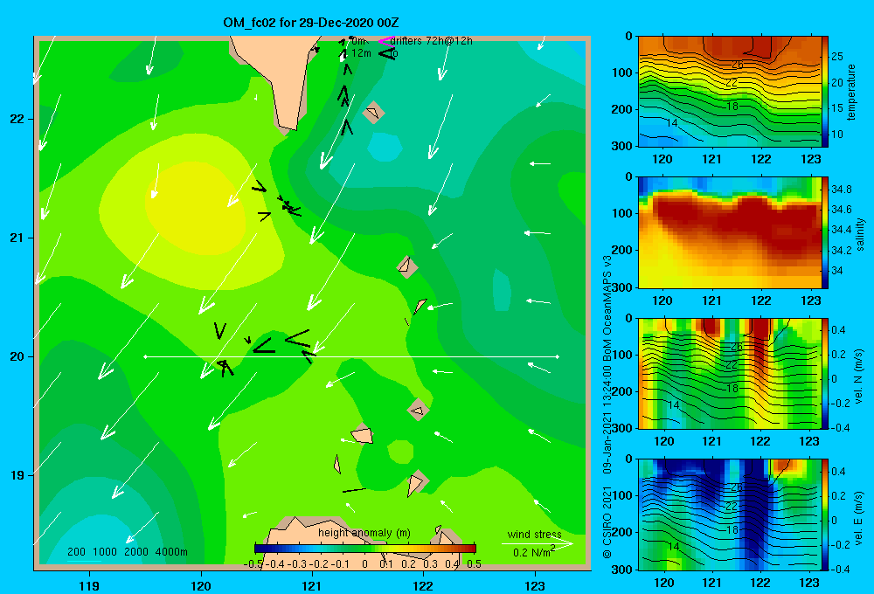874x594 pixels.
Task: Click the narrow island near 121.2E 19.1N
Action: 336,464
